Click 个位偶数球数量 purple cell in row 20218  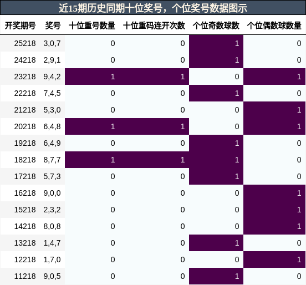[274, 126]
